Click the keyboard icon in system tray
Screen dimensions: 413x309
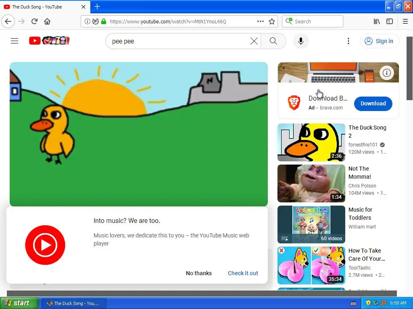pyautogui.click(x=353, y=303)
